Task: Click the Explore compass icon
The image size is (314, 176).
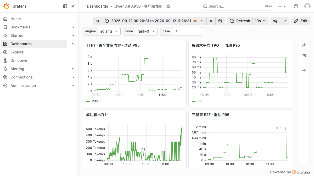Action: point(5,52)
